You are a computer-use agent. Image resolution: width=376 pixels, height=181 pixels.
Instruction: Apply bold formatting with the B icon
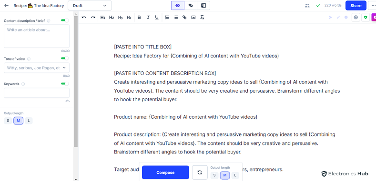point(139,18)
